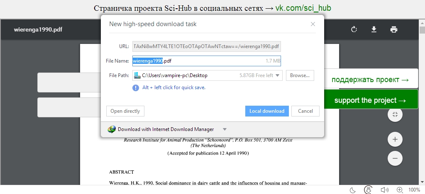Click the magnifier zoom icon in status bar
Viewport: 425px width, 194px height.
click(x=400, y=190)
